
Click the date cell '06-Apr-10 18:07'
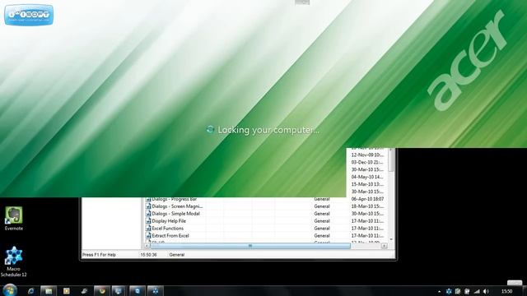(367, 199)
